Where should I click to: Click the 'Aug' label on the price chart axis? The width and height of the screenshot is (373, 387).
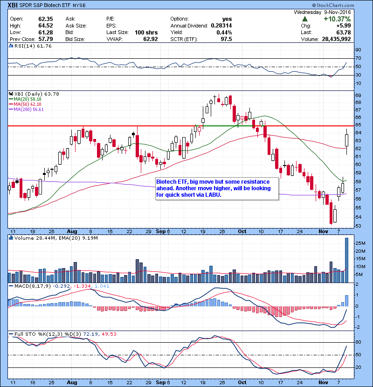pyautogui.click(x=72, y=232)
